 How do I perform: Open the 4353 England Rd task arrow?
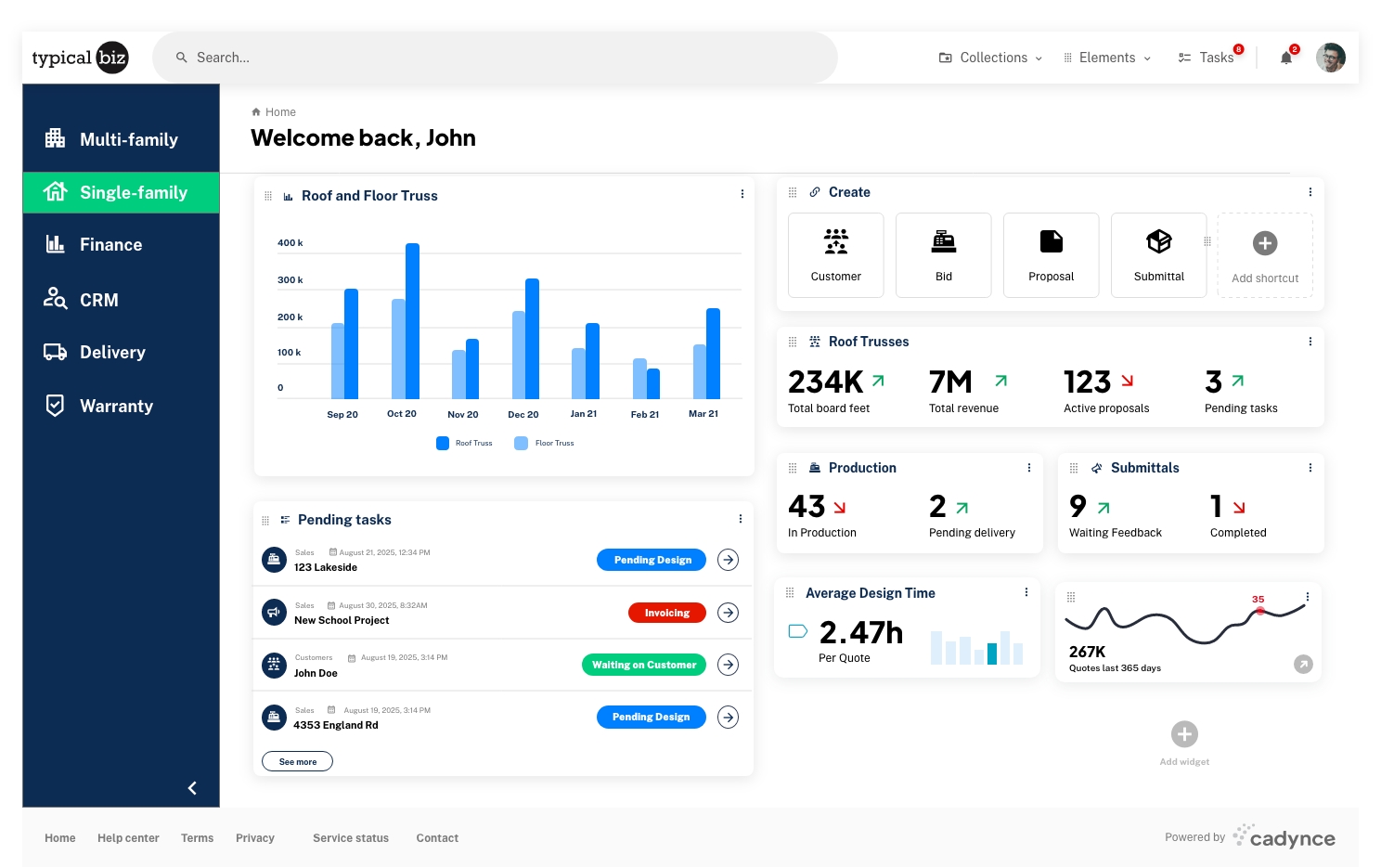(x=729, y=717)
